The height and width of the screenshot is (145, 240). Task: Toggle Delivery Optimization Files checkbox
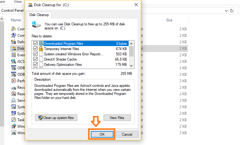coord(36,64)
